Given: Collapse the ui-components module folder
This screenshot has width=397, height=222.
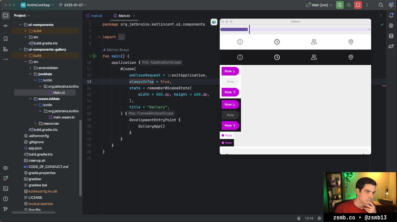Looking at the screenshot, I should click(x=21, y=25).
